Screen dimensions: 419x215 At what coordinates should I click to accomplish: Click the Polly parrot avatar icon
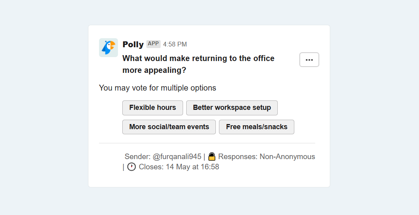click(108, 48)
